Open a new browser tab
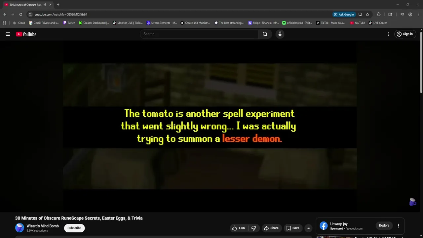Viewport: 423px width, 238px height. pyautogui.click(x=58, y=5)
